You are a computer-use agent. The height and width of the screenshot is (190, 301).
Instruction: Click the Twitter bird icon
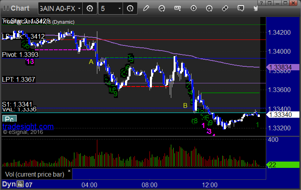(x=256, y=8)
